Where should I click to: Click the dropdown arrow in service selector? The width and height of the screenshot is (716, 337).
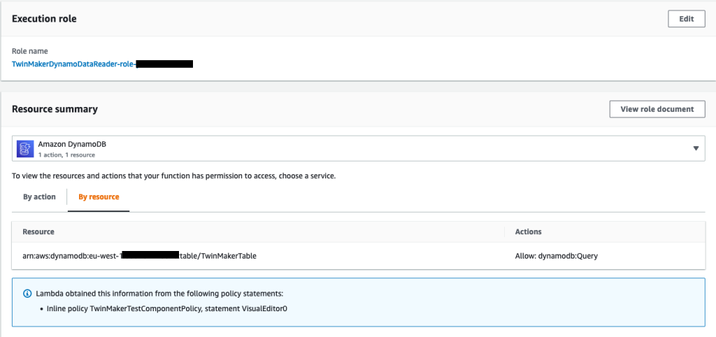tap(696, 148)
